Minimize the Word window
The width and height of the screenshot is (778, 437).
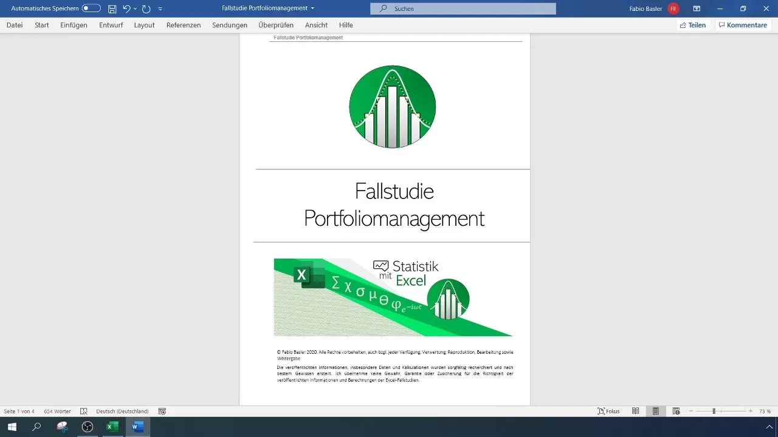[720, 8]
